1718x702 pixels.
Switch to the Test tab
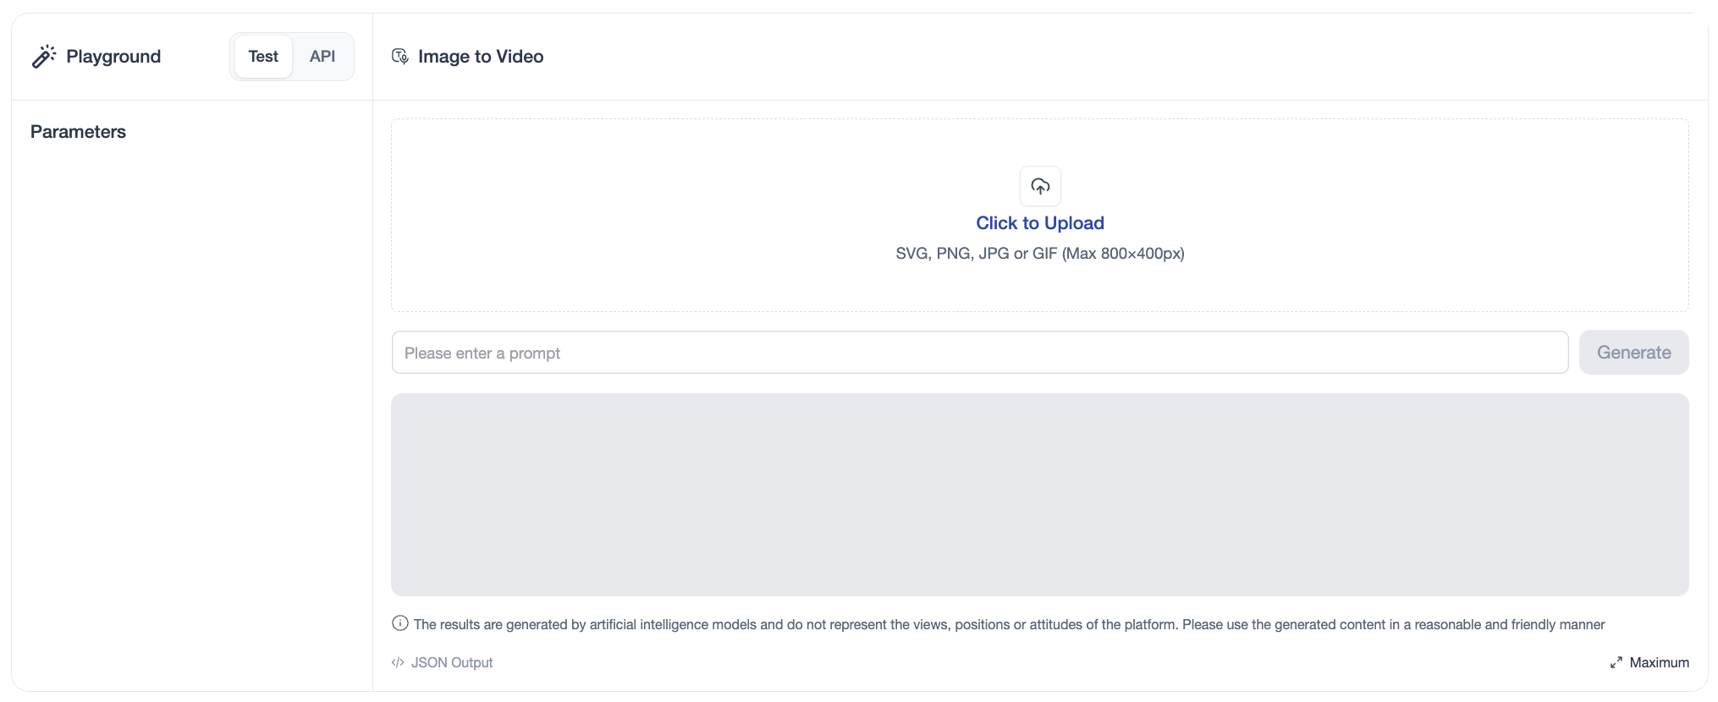coord(263,57)
